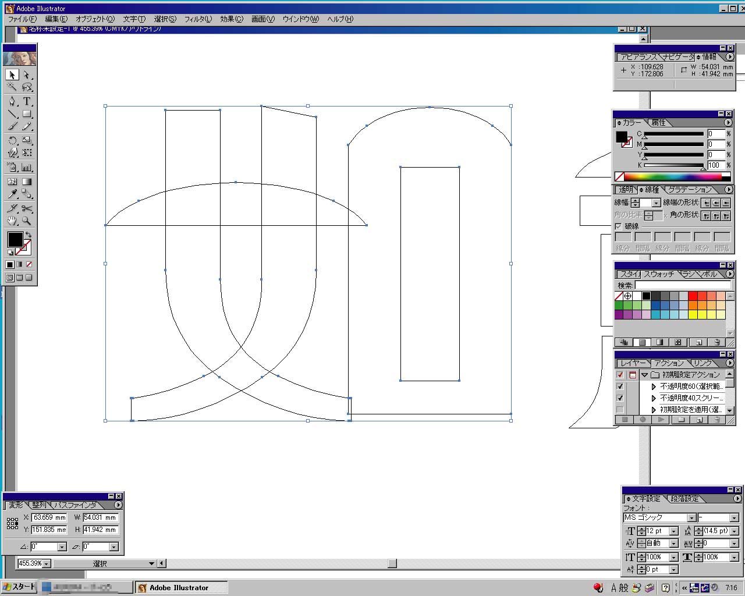The height and width of the screenshot is (596, 745).
Task: Pick the Rectangle tool
Action: (x=27, y=114)
